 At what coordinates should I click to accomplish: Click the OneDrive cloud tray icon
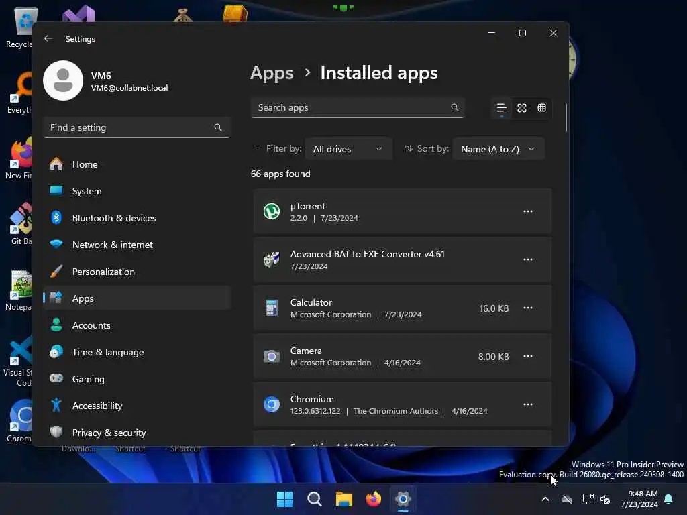click(567, 499)
